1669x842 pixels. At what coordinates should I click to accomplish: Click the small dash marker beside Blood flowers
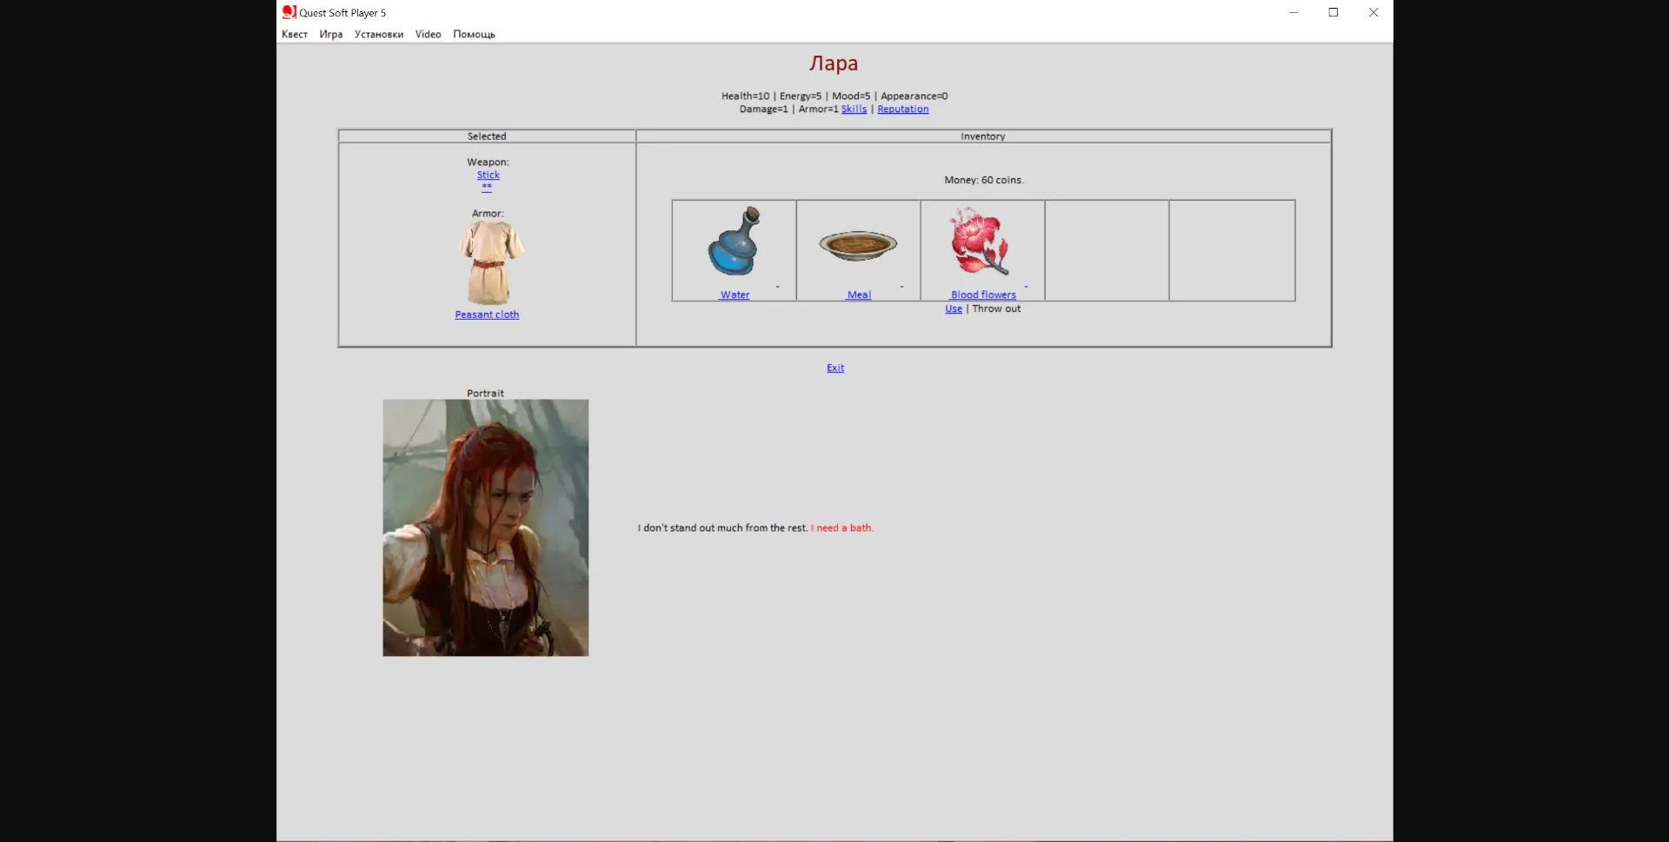[x=1027, y=287]
